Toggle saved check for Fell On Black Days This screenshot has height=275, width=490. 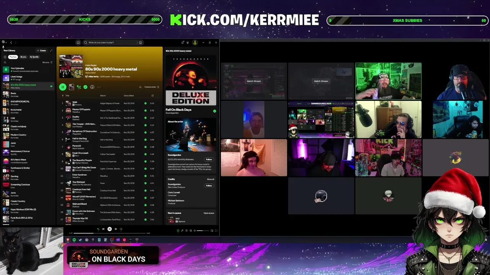pyautogui.click(x=214, y=111)
